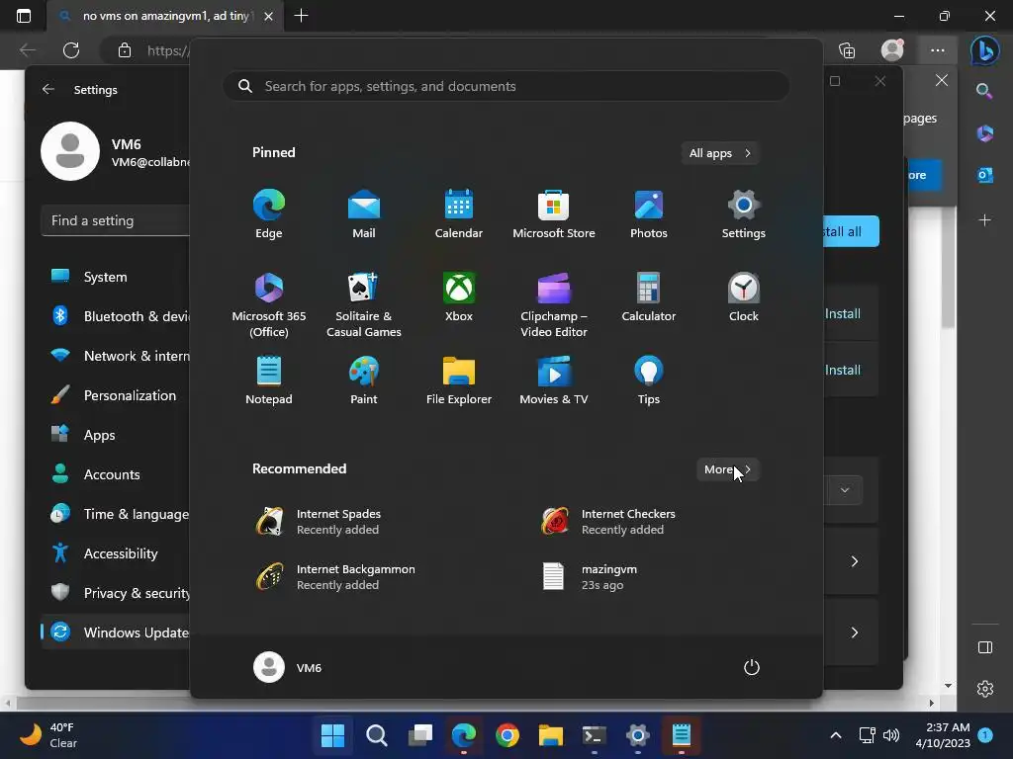Viewport: 1013px width, 759px height.
Task: Refresh the Edge browser page
Action: tap(71, 50)
